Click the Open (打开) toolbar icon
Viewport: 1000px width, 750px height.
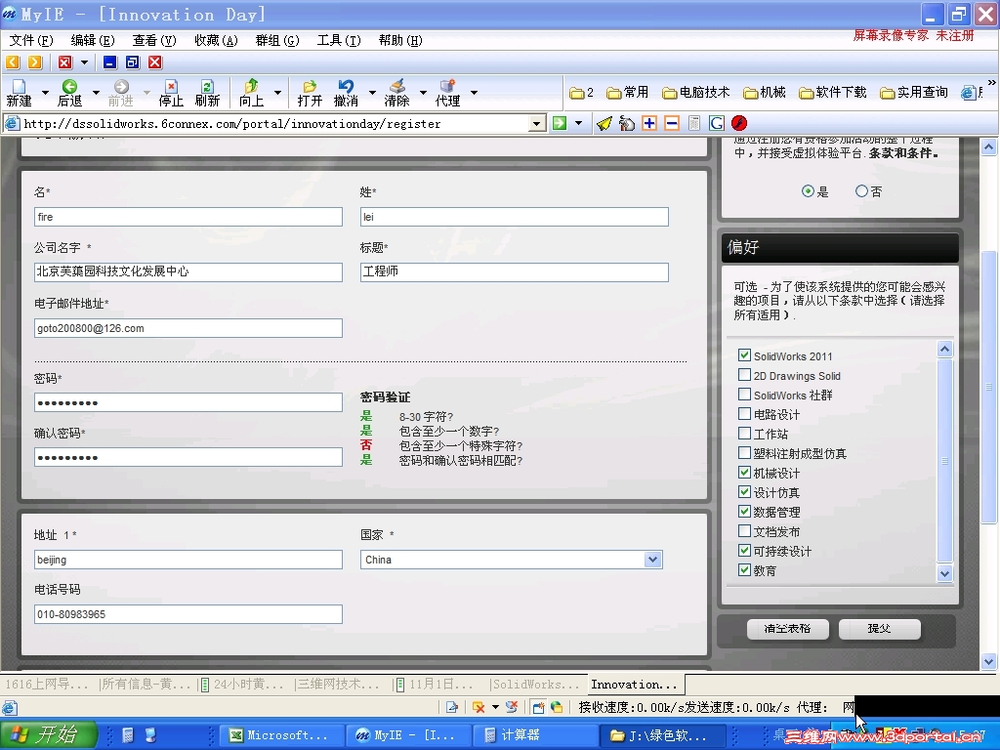(310, 93)
